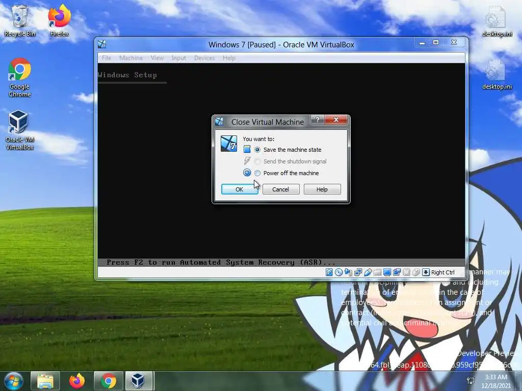522x391 pixels.
Task: Close the Windows 7 VirtualBox window
Action: tap(454, 43)
